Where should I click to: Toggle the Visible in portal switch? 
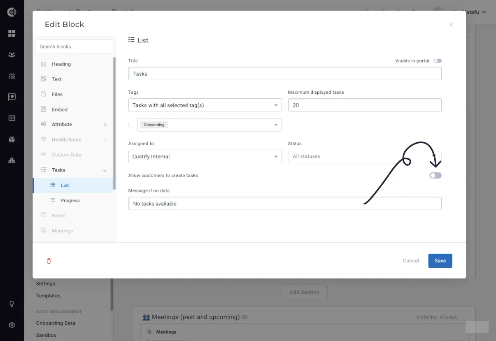click(438, 61)
